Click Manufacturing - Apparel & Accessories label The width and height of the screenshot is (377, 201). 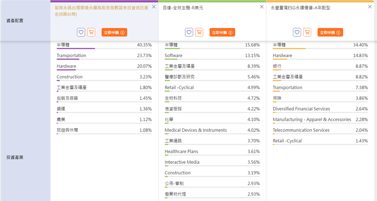[312, 119]
